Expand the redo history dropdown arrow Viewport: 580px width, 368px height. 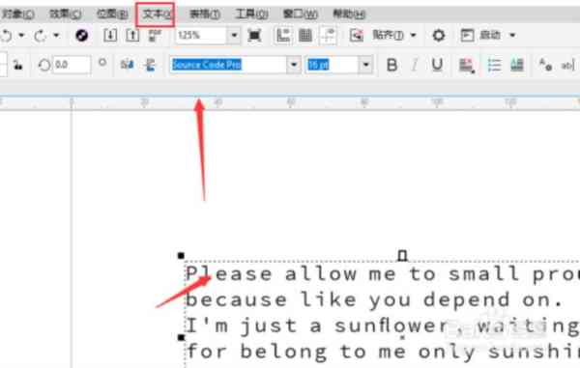pyautogui.click(x=56, y=36)
